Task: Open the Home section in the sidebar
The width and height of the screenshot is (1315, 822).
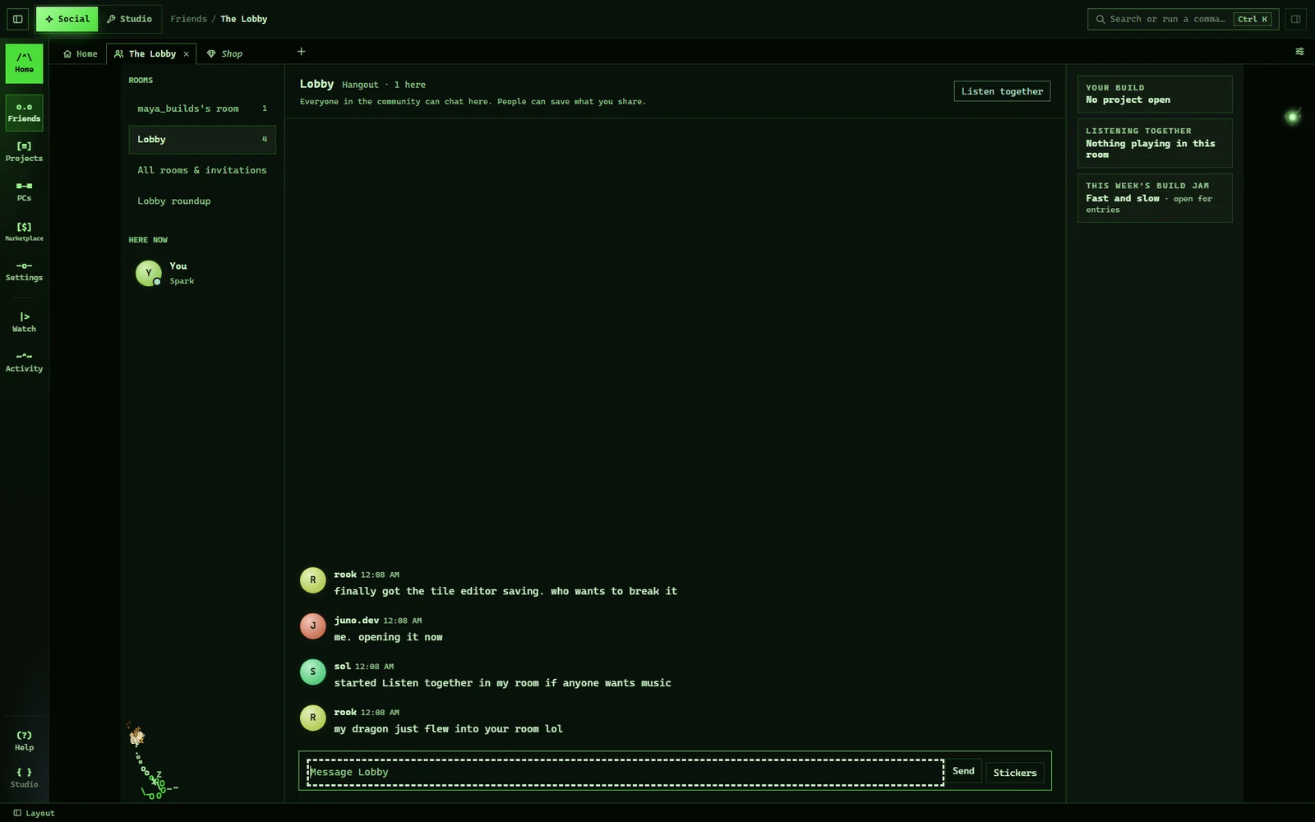Action: [25, 63]
